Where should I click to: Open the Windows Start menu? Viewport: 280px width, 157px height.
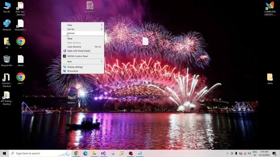click(x=4, y=153)
